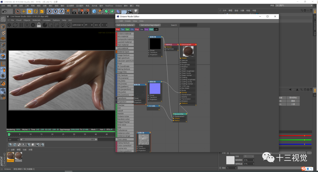318x172 pixels.
Task: Click the green color channel slider
Action: 295,140
